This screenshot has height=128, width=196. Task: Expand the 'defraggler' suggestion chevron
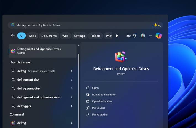71,106
